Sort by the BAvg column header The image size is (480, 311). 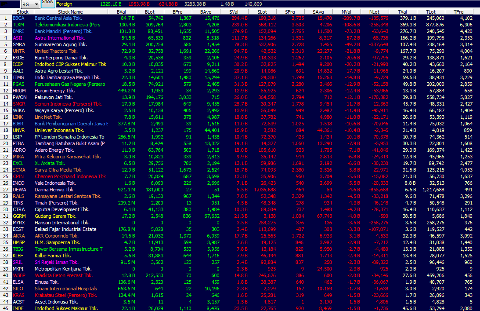(206, 12)
